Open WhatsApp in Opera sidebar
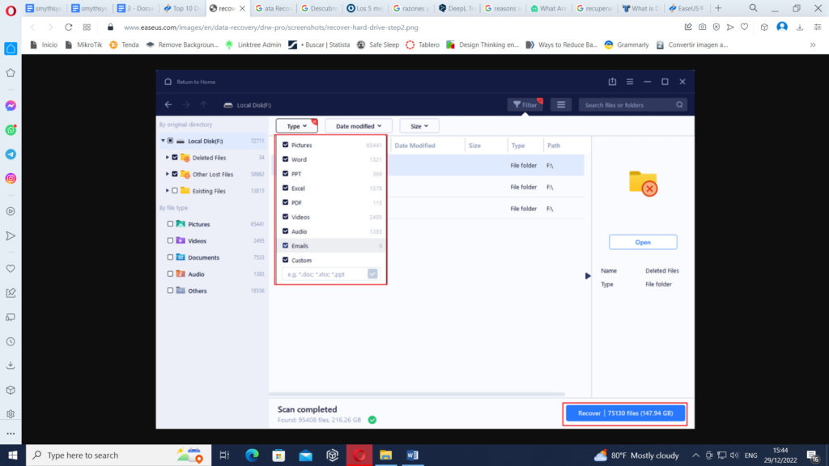Screen dimensions: 829x466 tap(11, 130)
